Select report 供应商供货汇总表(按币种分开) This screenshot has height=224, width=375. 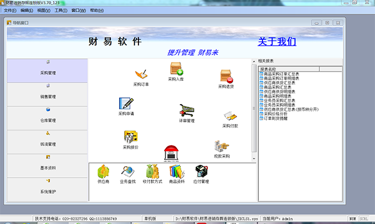(290, 110)
